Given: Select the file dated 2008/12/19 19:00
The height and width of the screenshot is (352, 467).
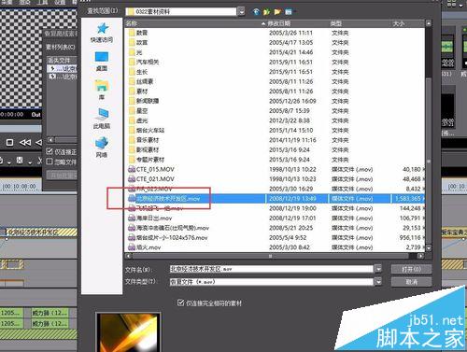Looking at the screenshot, I should pos(156,208).
